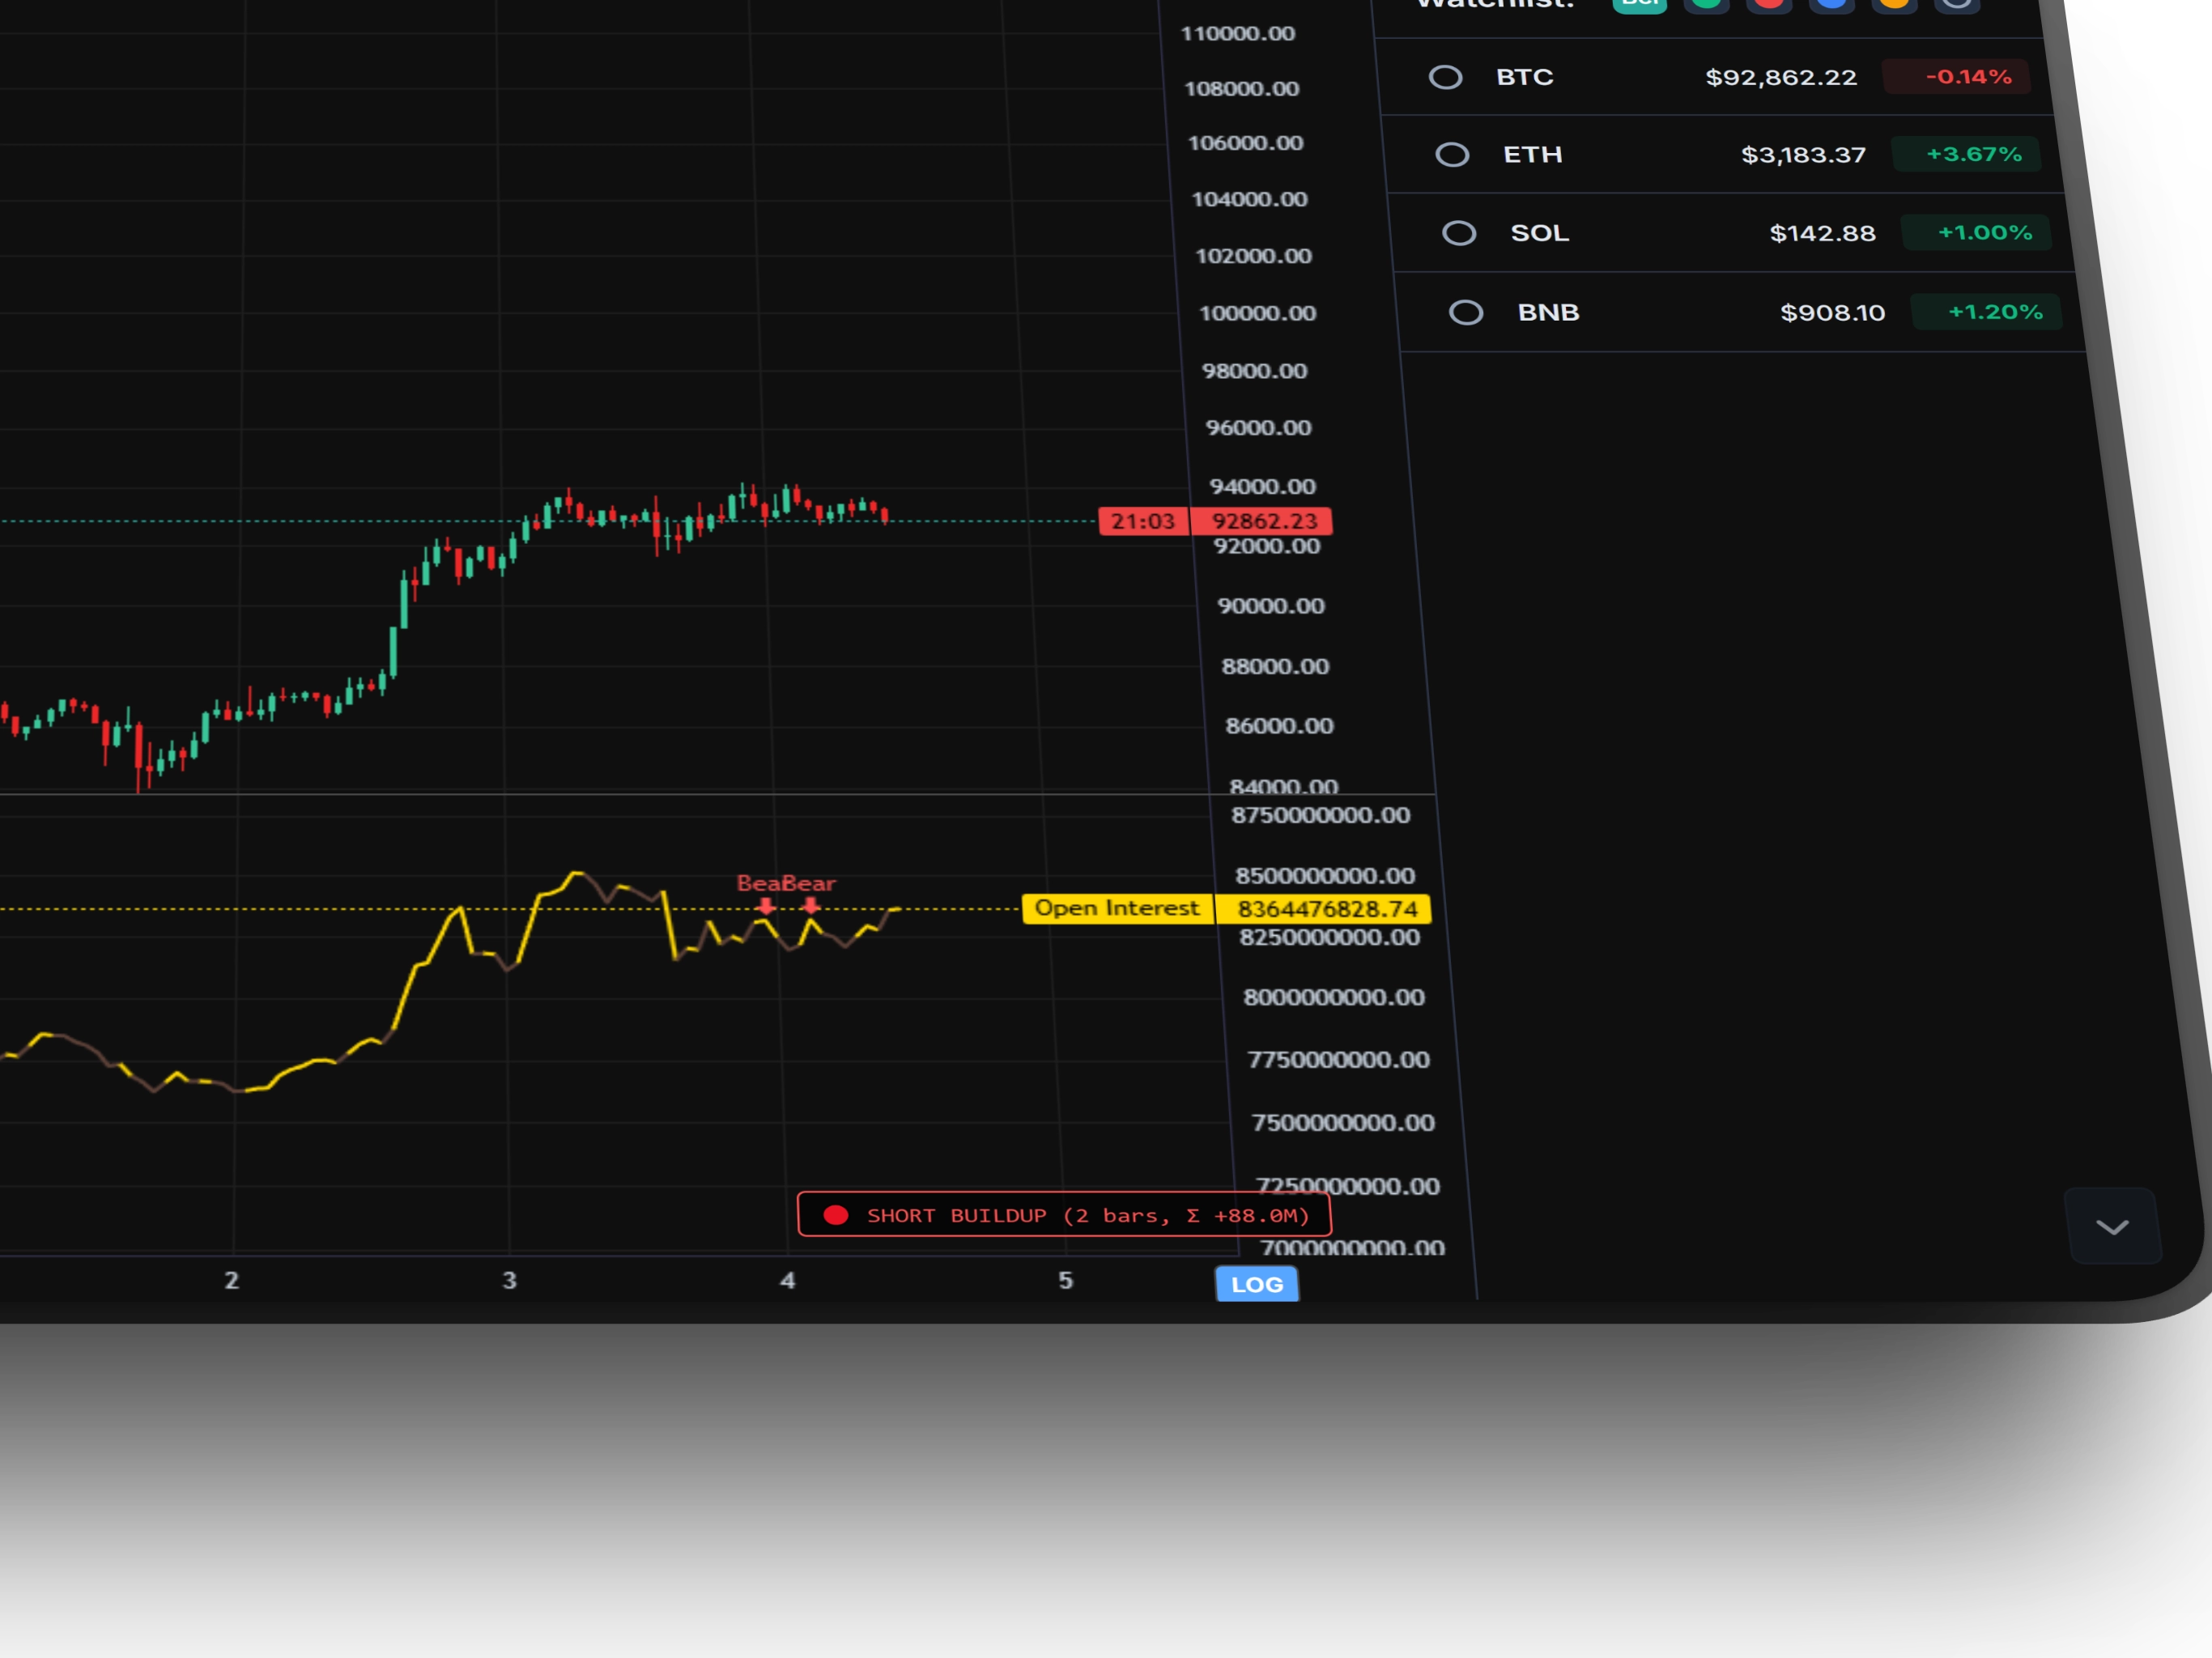Expand the bottom-right chevron panel button

2112,1227
